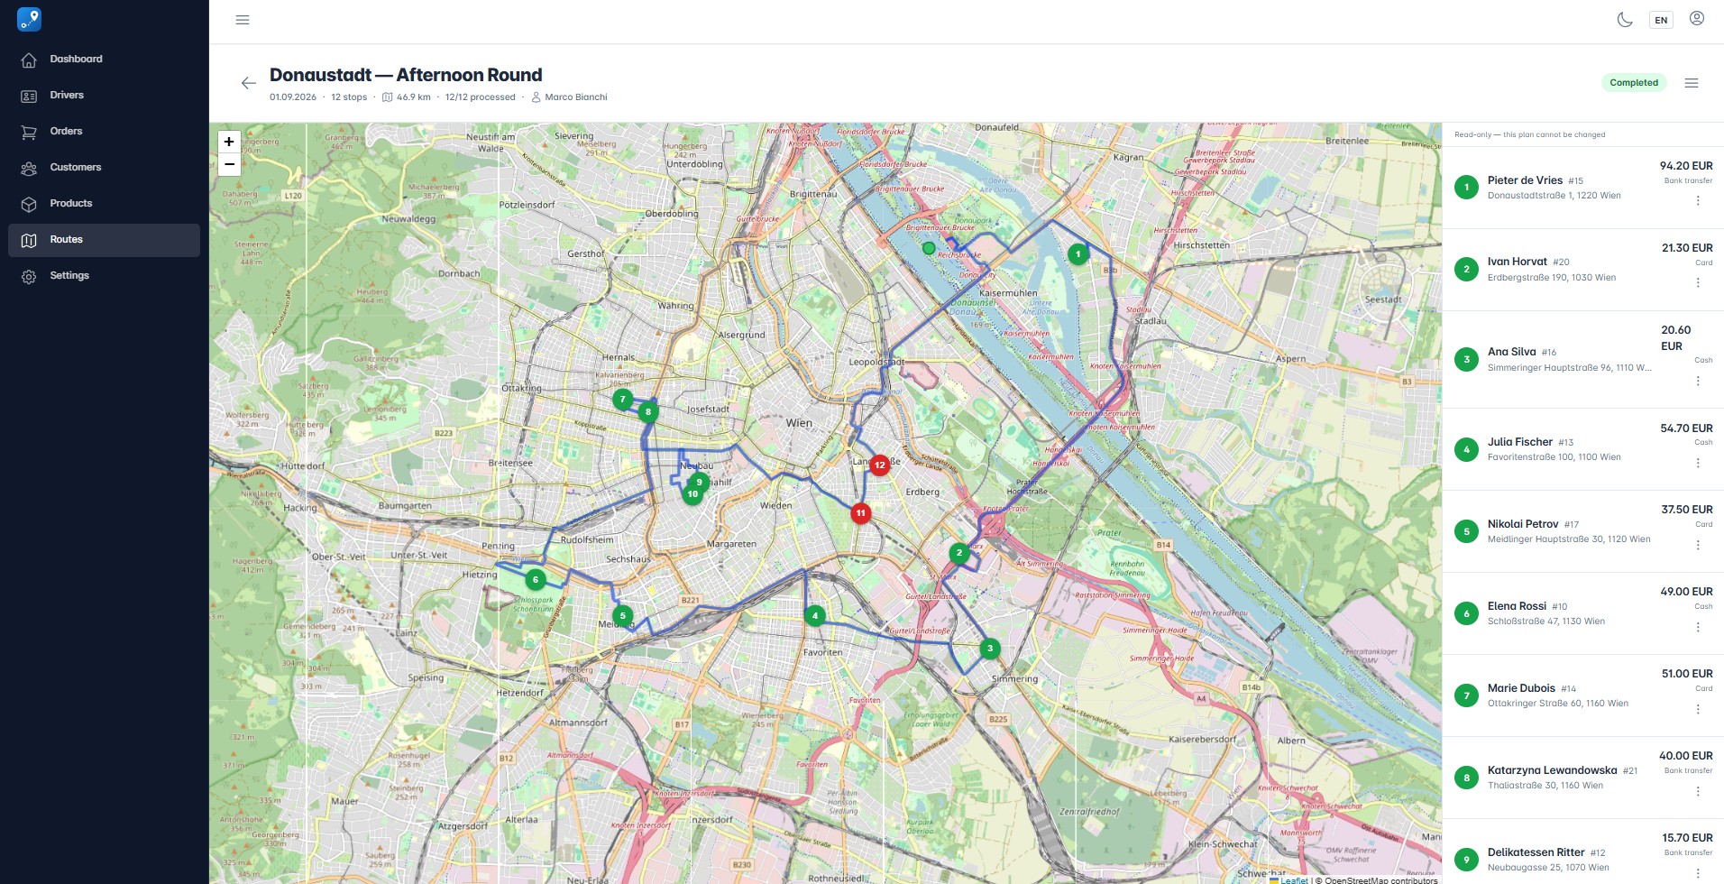Go to the Products page
The image size is (1724, 884).
coord(104,204)
